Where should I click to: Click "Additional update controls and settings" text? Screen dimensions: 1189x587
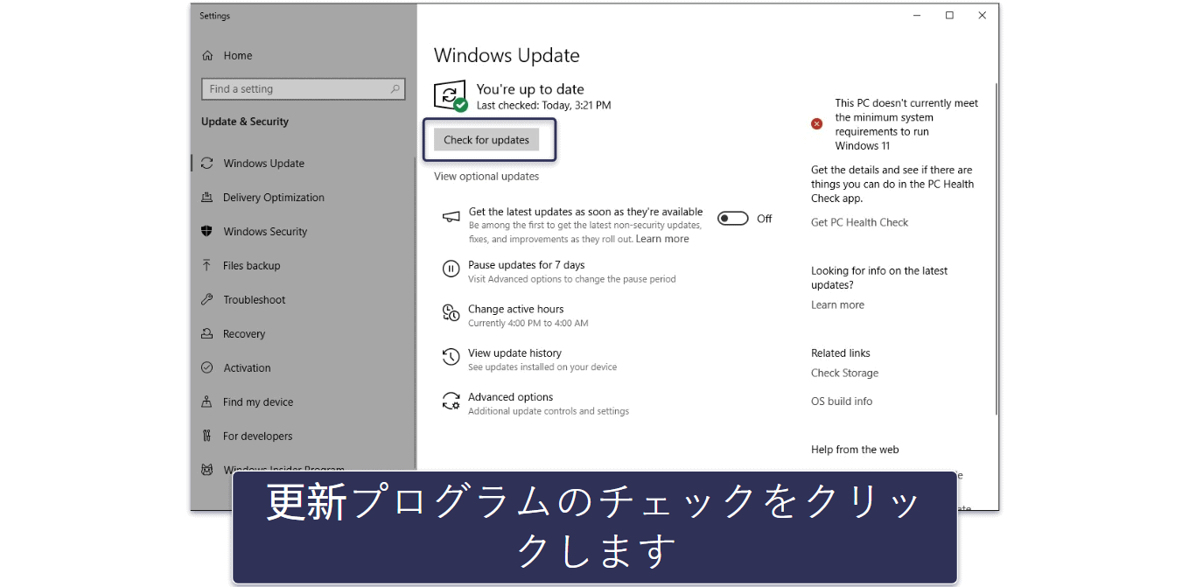click(x=549, y=411)
